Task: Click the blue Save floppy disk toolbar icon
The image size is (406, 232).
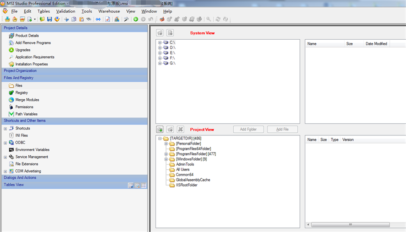Action: [x=49, y=19]
